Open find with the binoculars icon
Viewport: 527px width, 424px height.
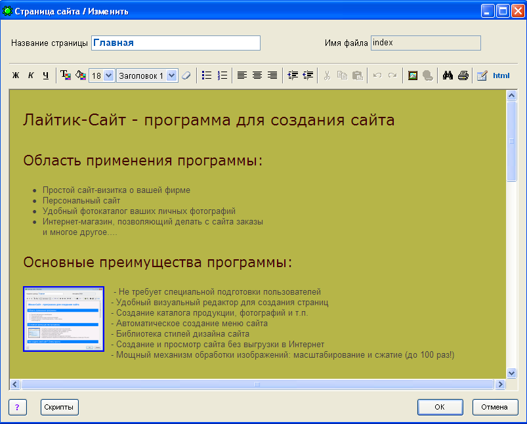coord(446,75)
